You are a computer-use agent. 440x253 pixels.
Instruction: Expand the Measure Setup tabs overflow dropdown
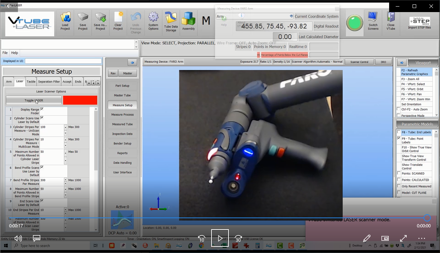click(x=89, y=83)
